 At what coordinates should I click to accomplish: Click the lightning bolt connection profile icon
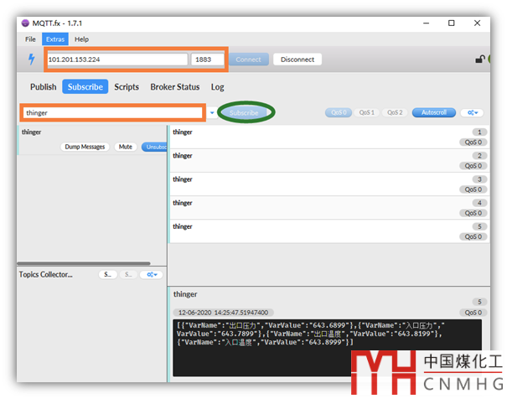pyautogui.click(x=32, y=60)
